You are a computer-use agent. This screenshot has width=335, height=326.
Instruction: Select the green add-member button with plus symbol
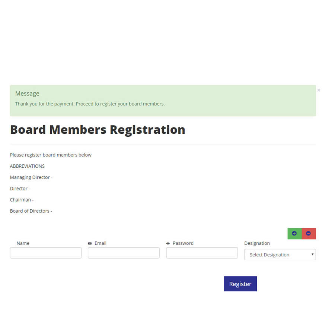(294, 233)
